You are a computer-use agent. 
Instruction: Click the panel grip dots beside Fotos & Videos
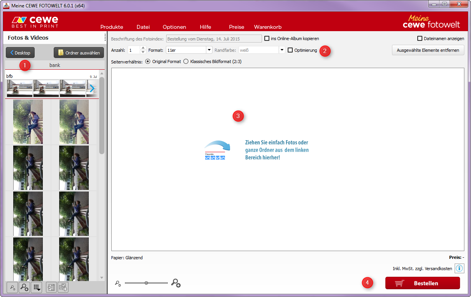click(x=105, y=38)
